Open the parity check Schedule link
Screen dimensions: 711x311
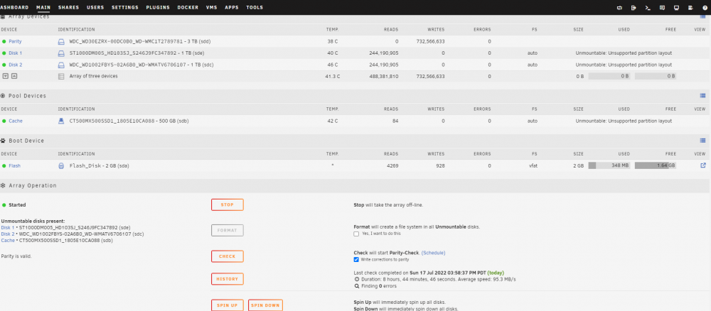(434, 253)
